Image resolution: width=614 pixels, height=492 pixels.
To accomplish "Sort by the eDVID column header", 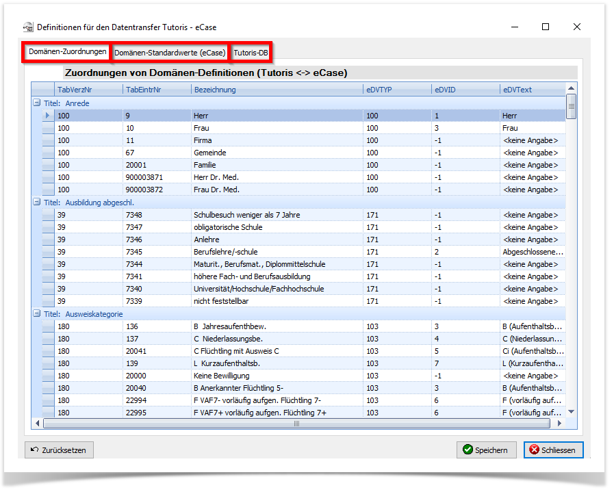I will point(465,90).
